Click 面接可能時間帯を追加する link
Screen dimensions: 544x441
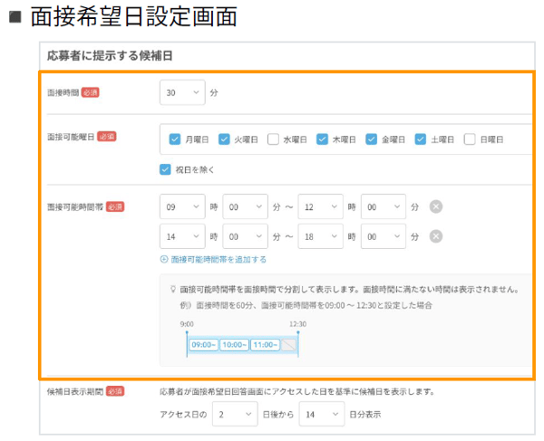coord(219,259)
